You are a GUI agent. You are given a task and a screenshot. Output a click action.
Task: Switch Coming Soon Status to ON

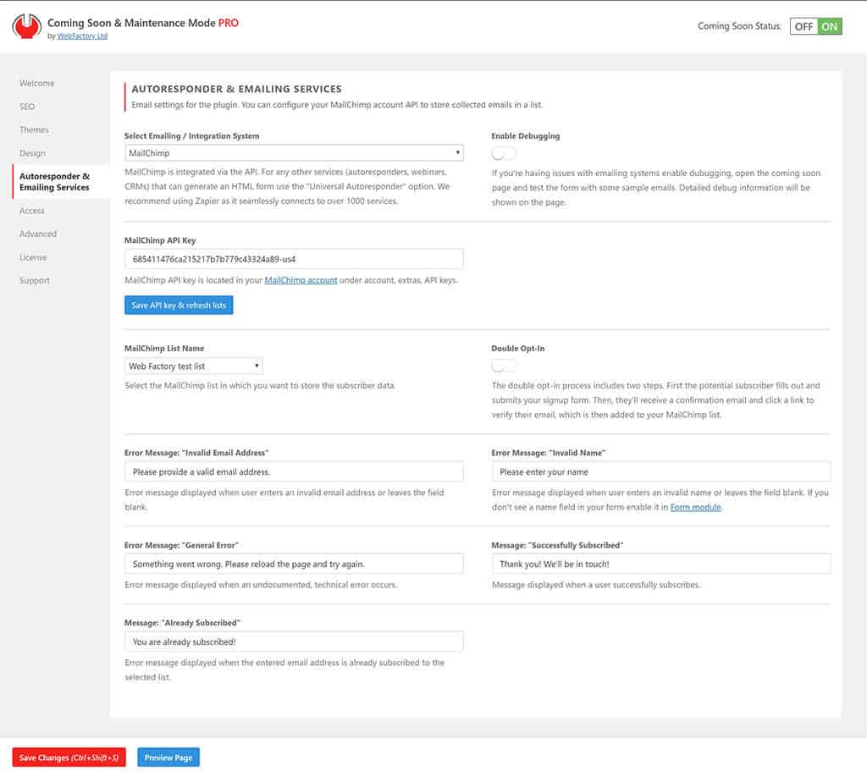[829, 26]
